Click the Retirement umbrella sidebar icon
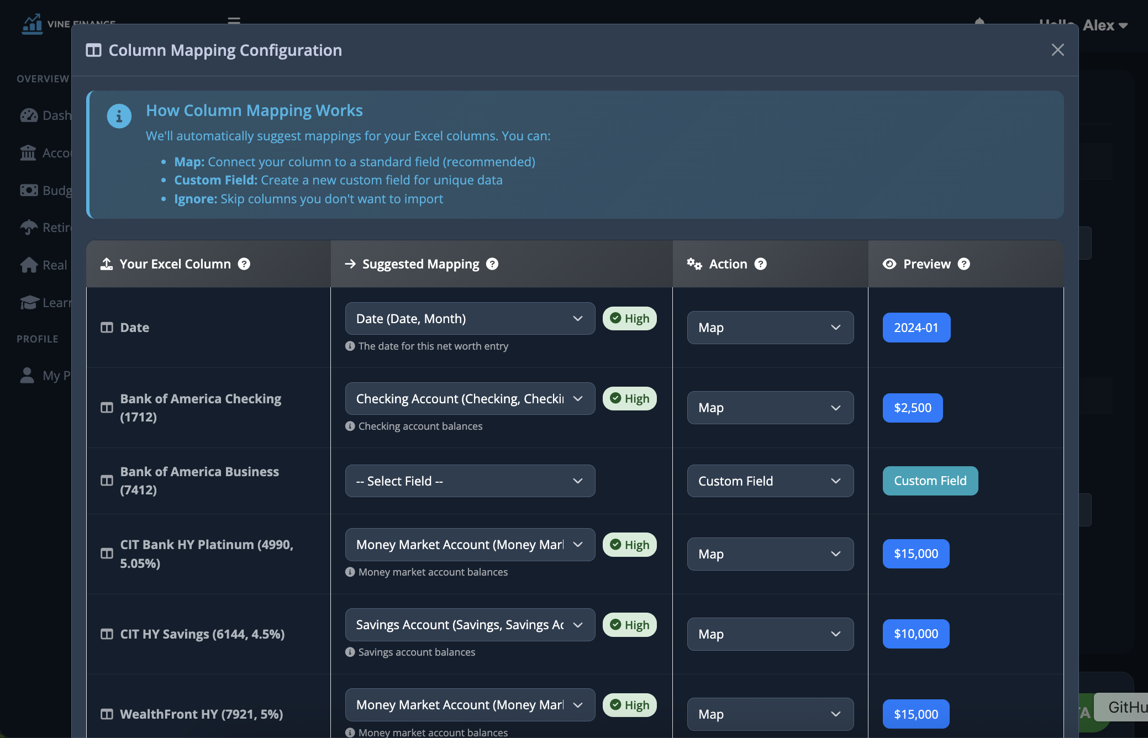Viewport: 1148px width, 738px height. tap(29, 227)
